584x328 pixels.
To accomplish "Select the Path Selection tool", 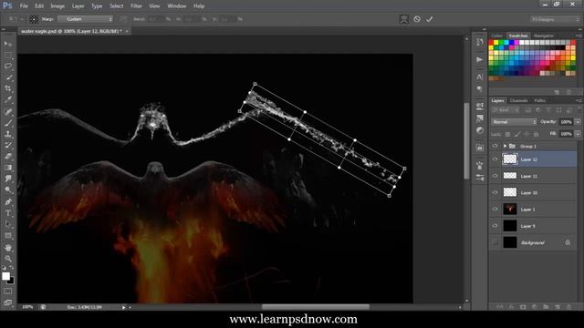I will click(8, 224).
